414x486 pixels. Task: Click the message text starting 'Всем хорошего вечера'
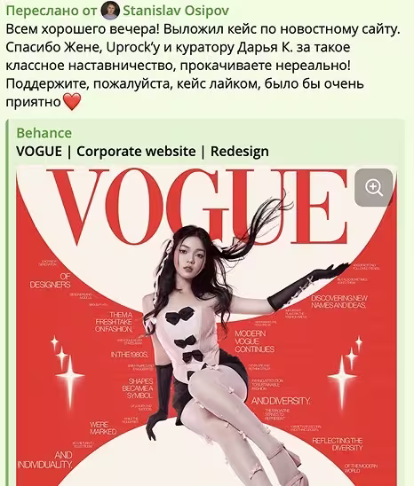pyautogui.click(x=203, y=66)
